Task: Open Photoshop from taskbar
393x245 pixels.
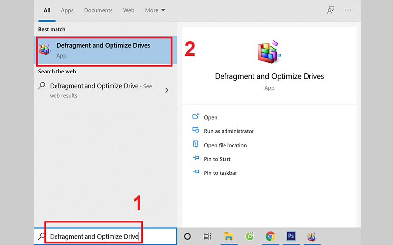Action: point(291,236)
